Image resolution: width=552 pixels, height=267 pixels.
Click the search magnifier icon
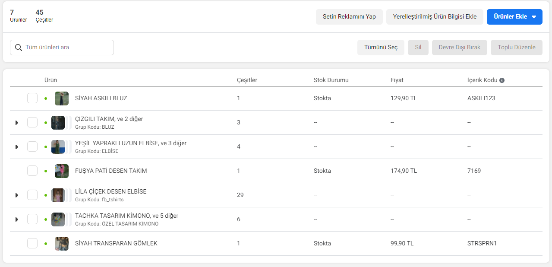coord(19,48)
